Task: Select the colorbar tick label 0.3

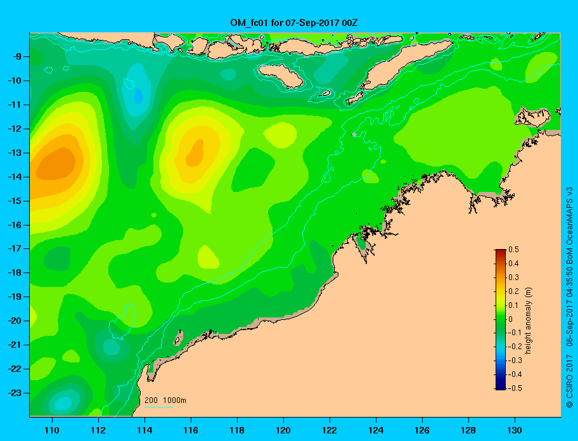Action: coord(513,278)
